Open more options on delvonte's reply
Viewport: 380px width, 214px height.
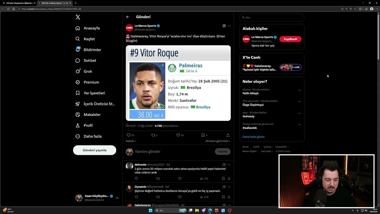[229, 165]
